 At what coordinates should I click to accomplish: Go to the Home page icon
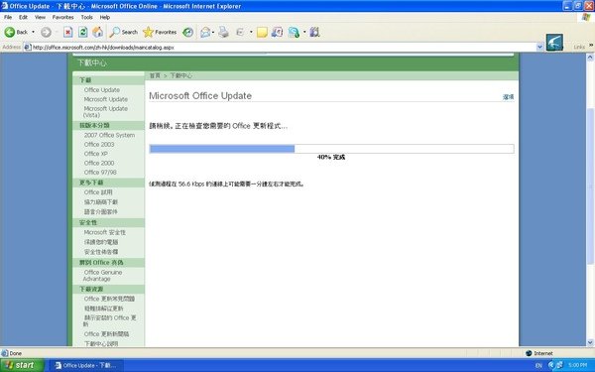(97, 33)
